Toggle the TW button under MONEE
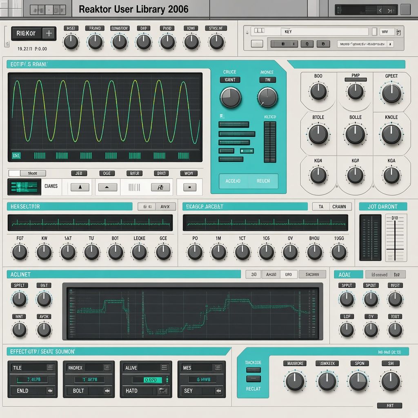Viewport: 418px width, 418px height. 267,80
